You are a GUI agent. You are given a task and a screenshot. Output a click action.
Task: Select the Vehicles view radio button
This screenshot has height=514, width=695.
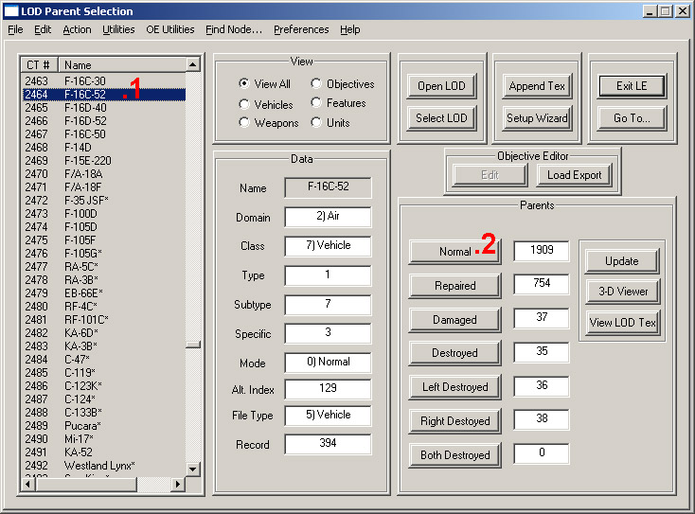(244, 104)
